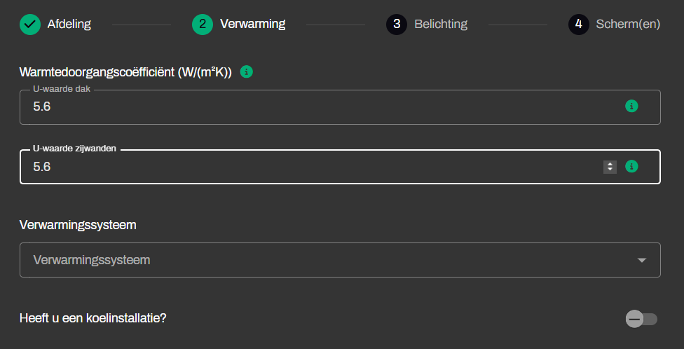Open info icon beside Warmtedoorgangscoëfficiënt heading

pos(246,71)
